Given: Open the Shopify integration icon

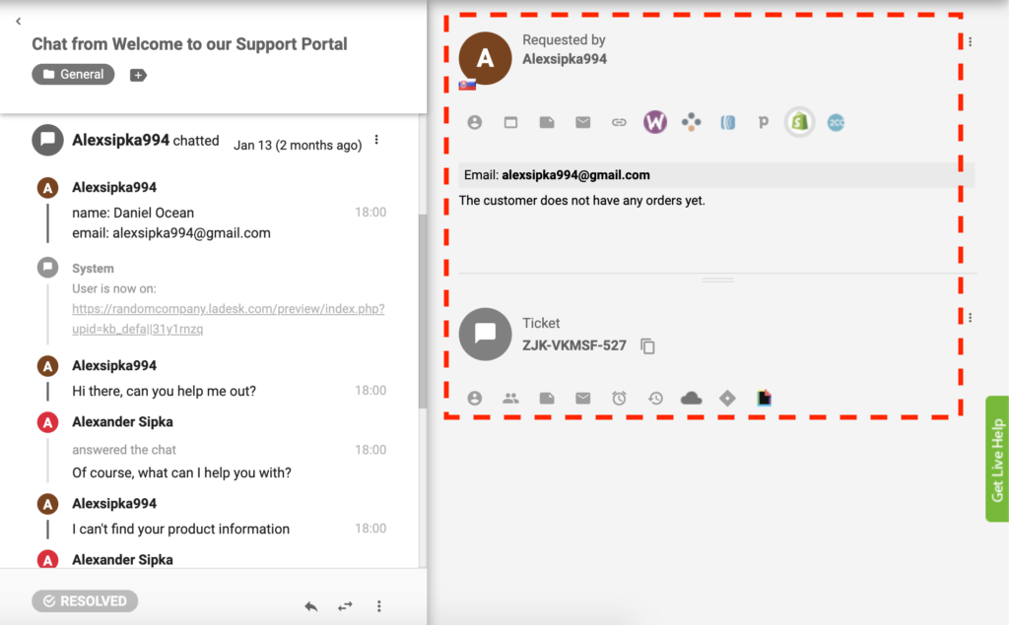Looking at the screenshot, I should click(x=799, y=121).
